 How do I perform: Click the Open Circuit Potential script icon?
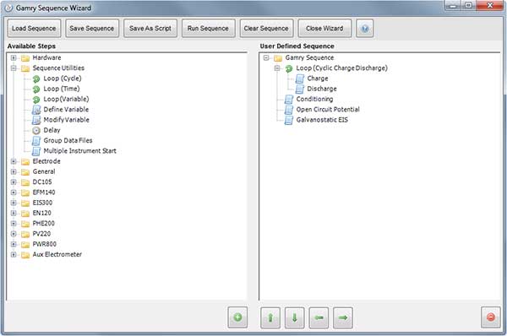tap(289, 110)
